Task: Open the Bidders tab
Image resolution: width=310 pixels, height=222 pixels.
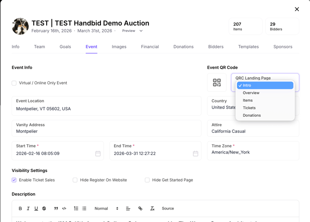Action: 216,47
